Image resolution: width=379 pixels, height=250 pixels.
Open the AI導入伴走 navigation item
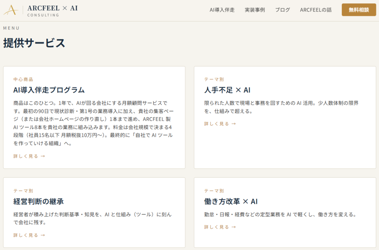tap(222, 10)
